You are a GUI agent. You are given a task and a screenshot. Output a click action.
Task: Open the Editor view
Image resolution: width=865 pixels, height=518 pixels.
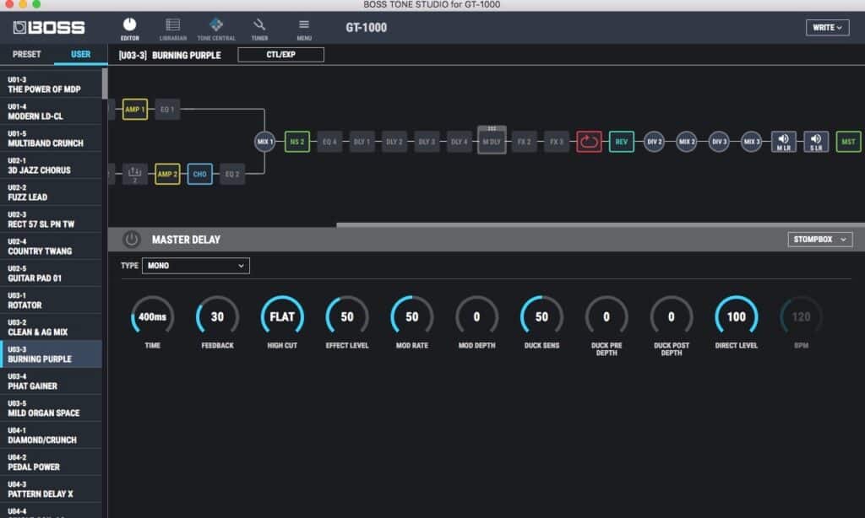coord(129,30)
